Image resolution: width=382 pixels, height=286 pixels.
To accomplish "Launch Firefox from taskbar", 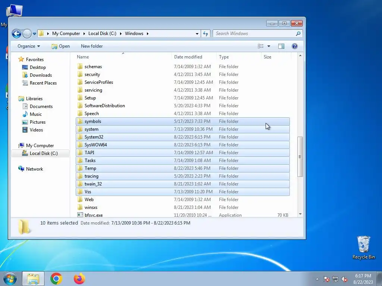I will tap(79, 279).
